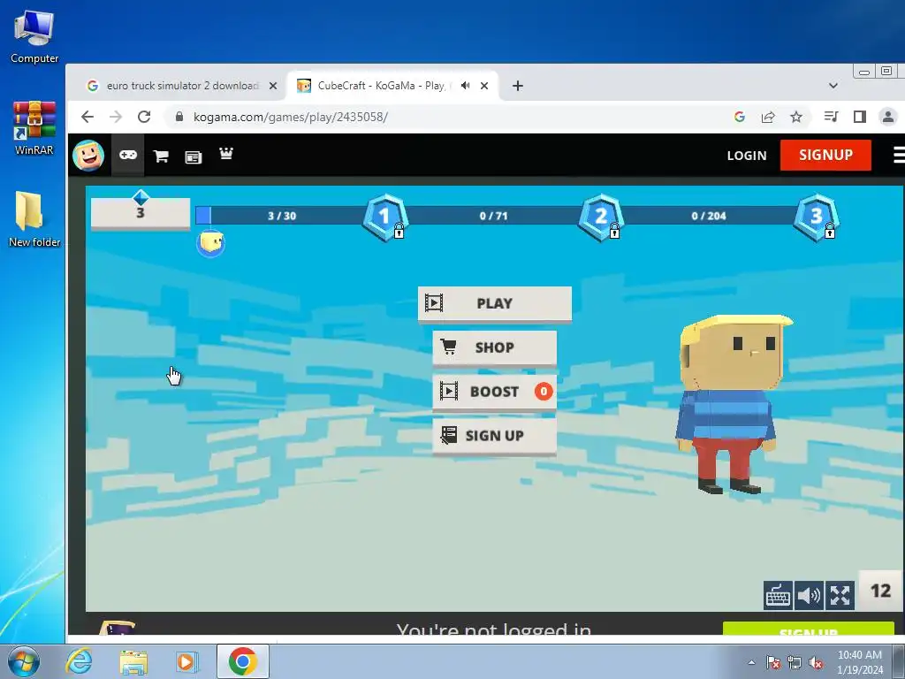Go back in browser history
The image size is (905, 679).
87,118
